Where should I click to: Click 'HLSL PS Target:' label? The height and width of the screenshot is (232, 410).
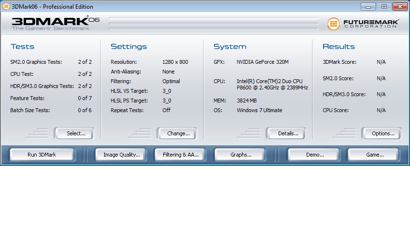click(x=129, y=101)
